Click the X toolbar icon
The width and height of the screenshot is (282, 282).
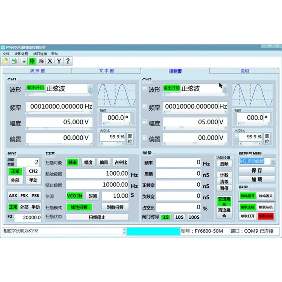tap(50, 61)
